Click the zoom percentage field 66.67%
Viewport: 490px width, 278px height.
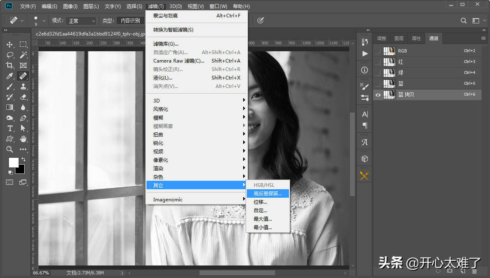click(x=41, y=273)
